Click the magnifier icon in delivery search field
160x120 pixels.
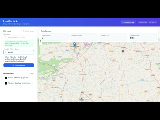pos(5,52)
